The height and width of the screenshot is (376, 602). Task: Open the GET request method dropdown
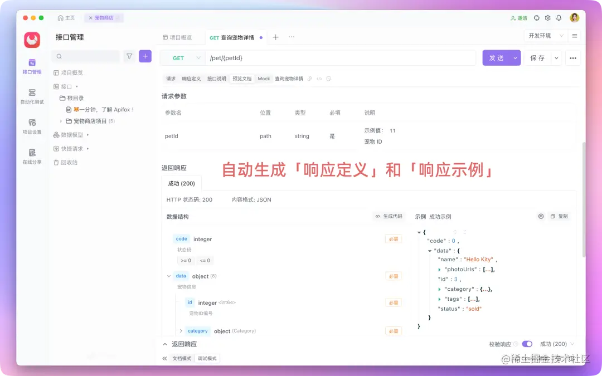tap(185, 57)
